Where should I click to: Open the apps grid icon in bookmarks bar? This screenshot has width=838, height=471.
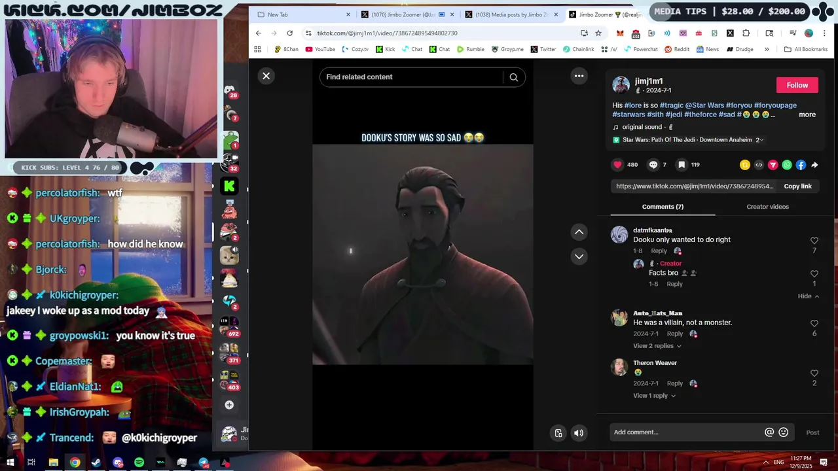click(257, 49)
